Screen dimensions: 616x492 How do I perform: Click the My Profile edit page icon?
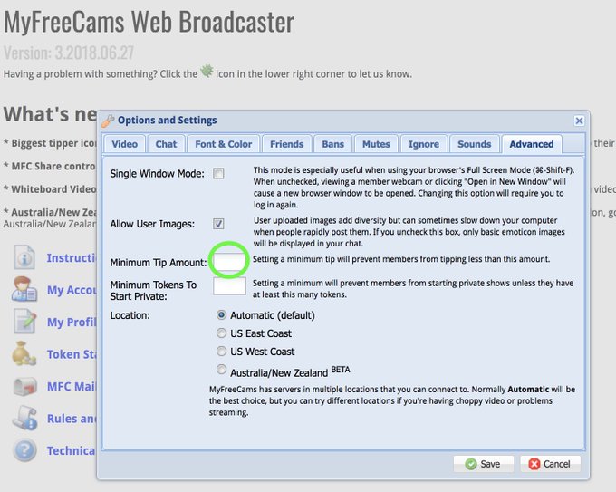[x=24, y=322]
